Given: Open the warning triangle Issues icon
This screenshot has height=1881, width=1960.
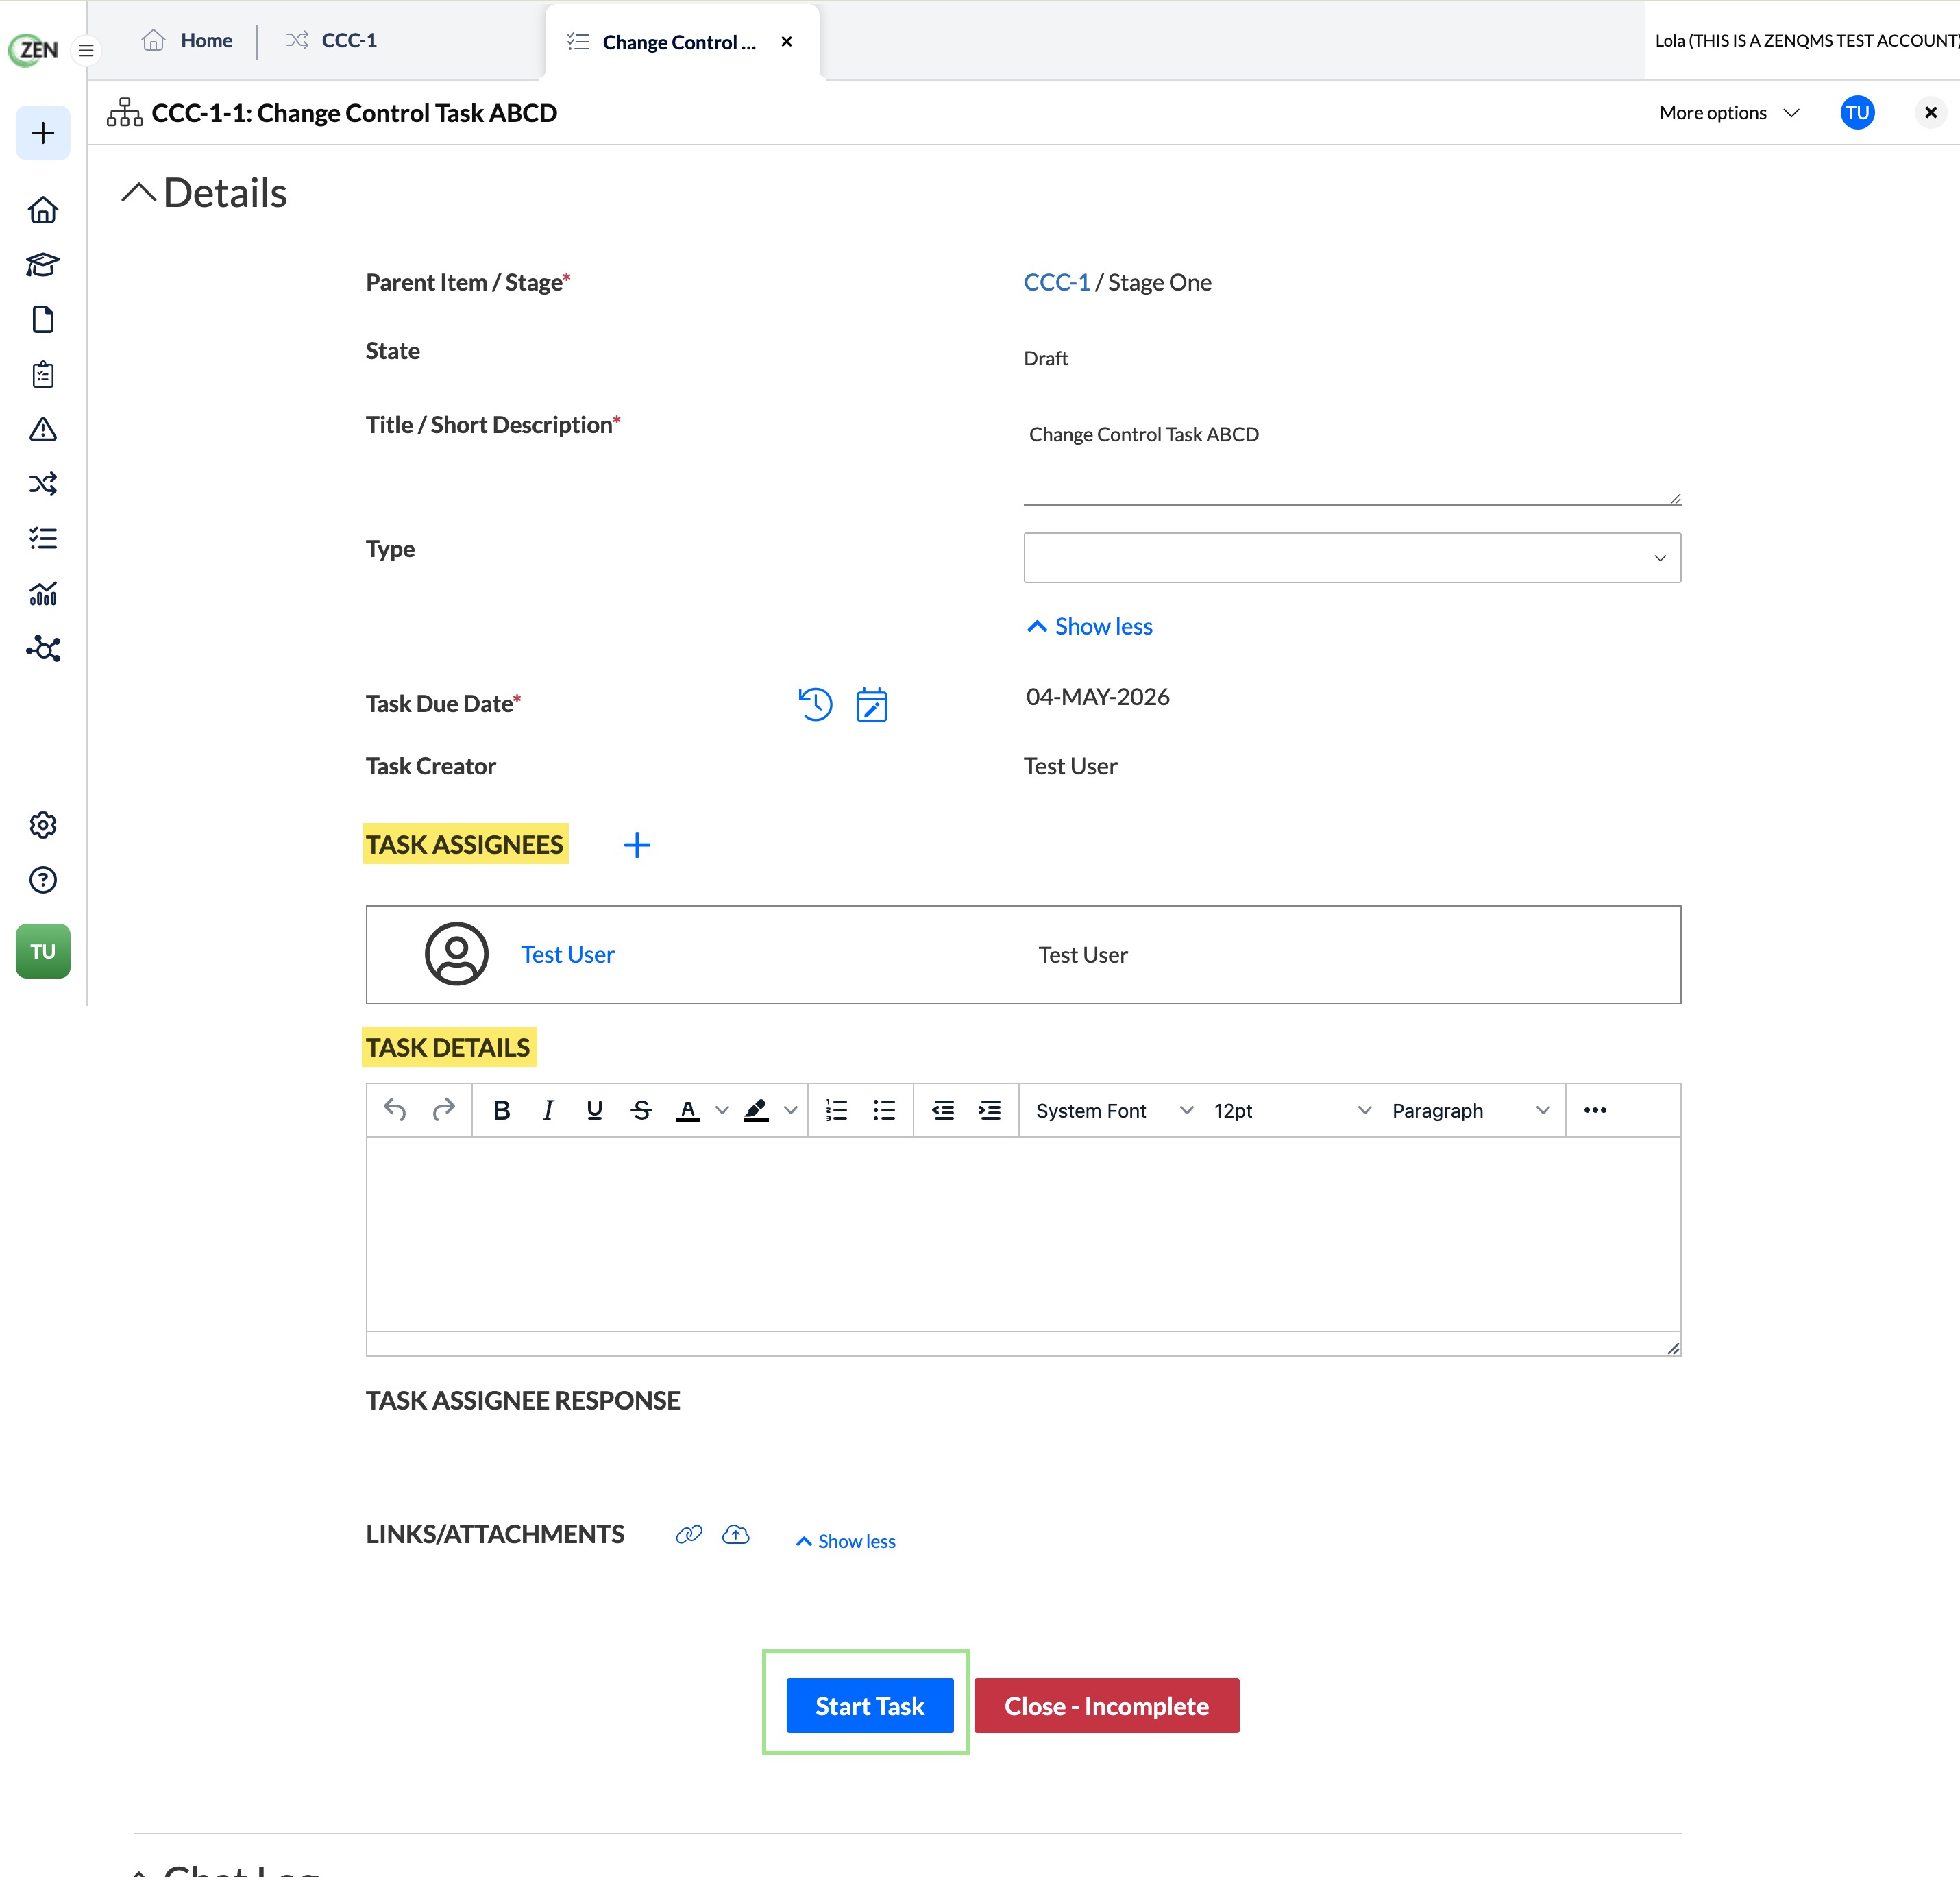Looking at the screenshot, I should tap(43, 429).
